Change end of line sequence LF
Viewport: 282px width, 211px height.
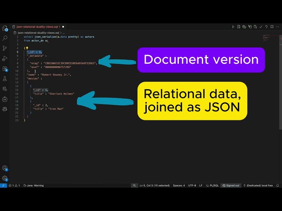click(x=201, y=186)
